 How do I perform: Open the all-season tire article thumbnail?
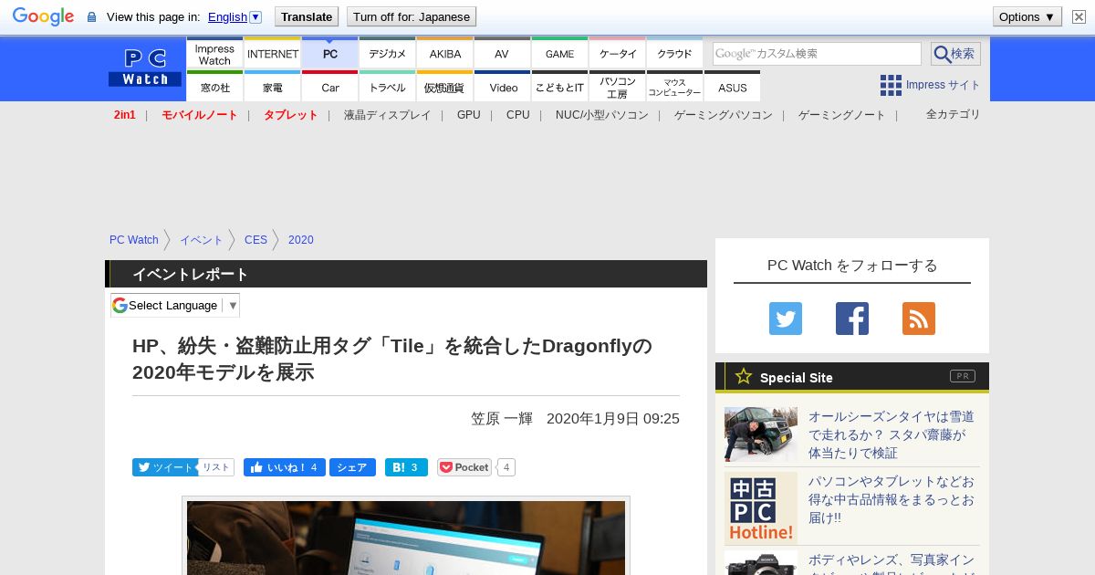click(x=761, y=434)
